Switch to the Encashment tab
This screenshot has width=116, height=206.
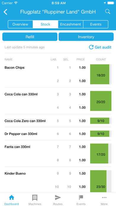point(70,24)
